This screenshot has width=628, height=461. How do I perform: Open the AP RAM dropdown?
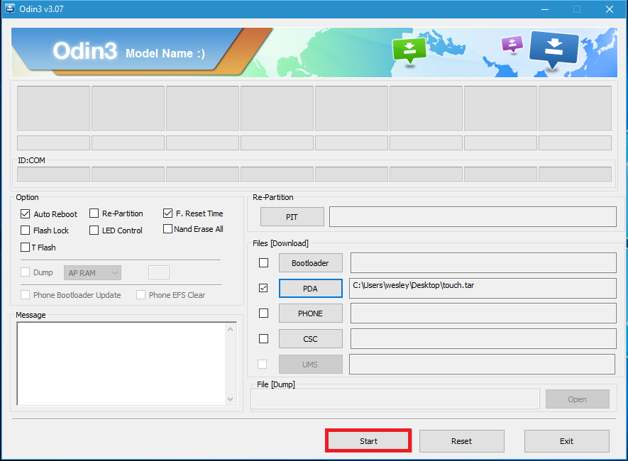92,273
